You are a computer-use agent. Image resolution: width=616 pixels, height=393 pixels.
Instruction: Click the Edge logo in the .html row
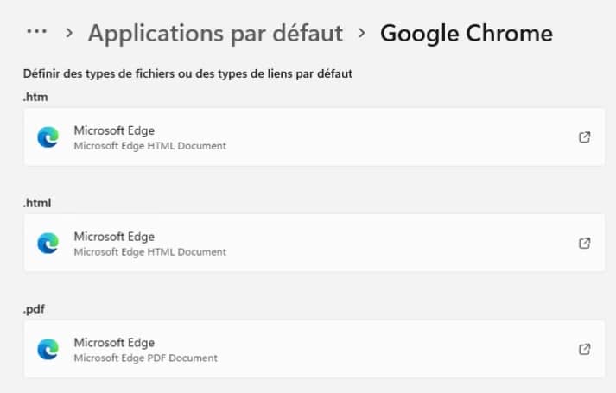pyautogui.click(x=48, y=244)
